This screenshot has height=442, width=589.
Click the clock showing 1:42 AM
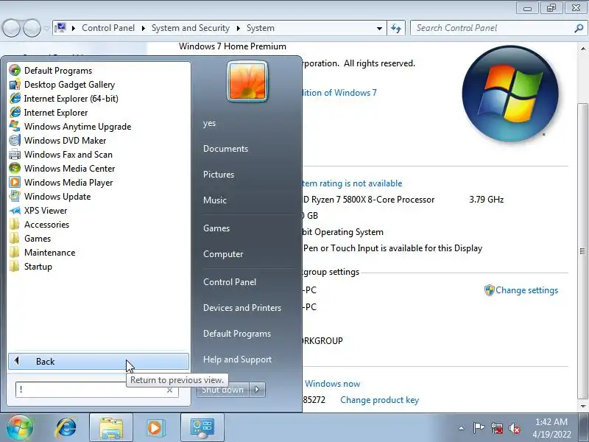551,421
